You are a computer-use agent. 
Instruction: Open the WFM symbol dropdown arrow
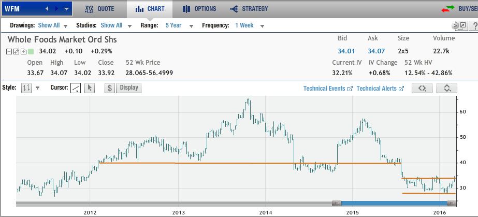click(66, 9)
